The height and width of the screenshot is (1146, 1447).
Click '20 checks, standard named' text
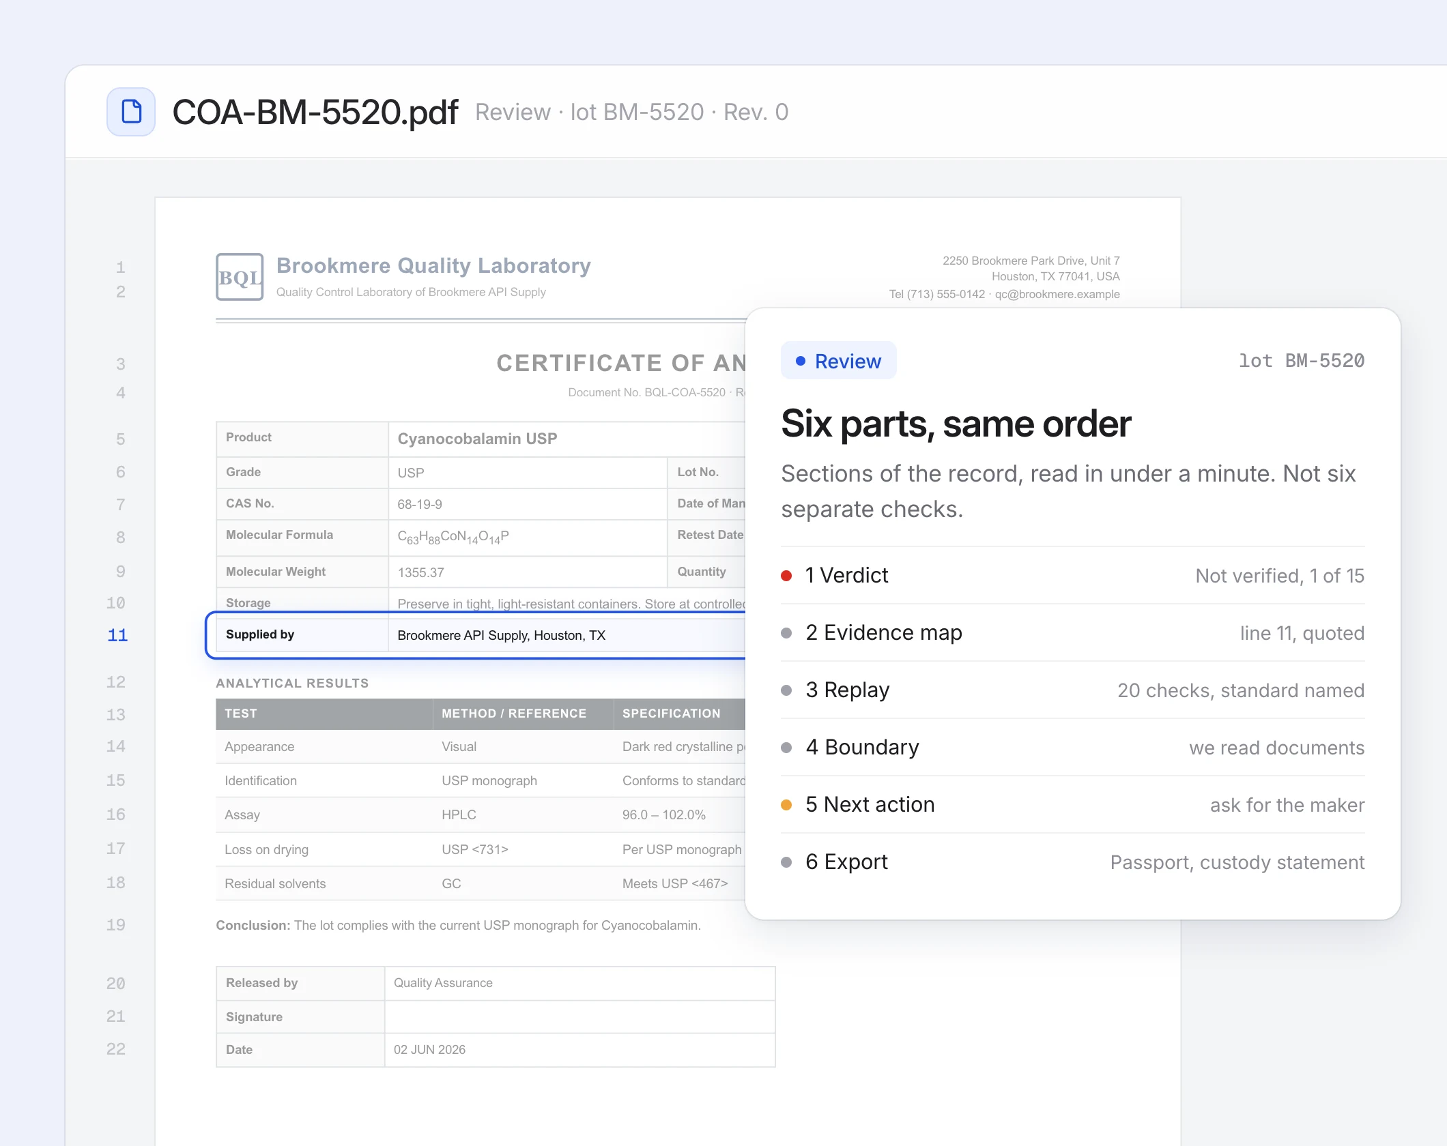coord(1240,690)
